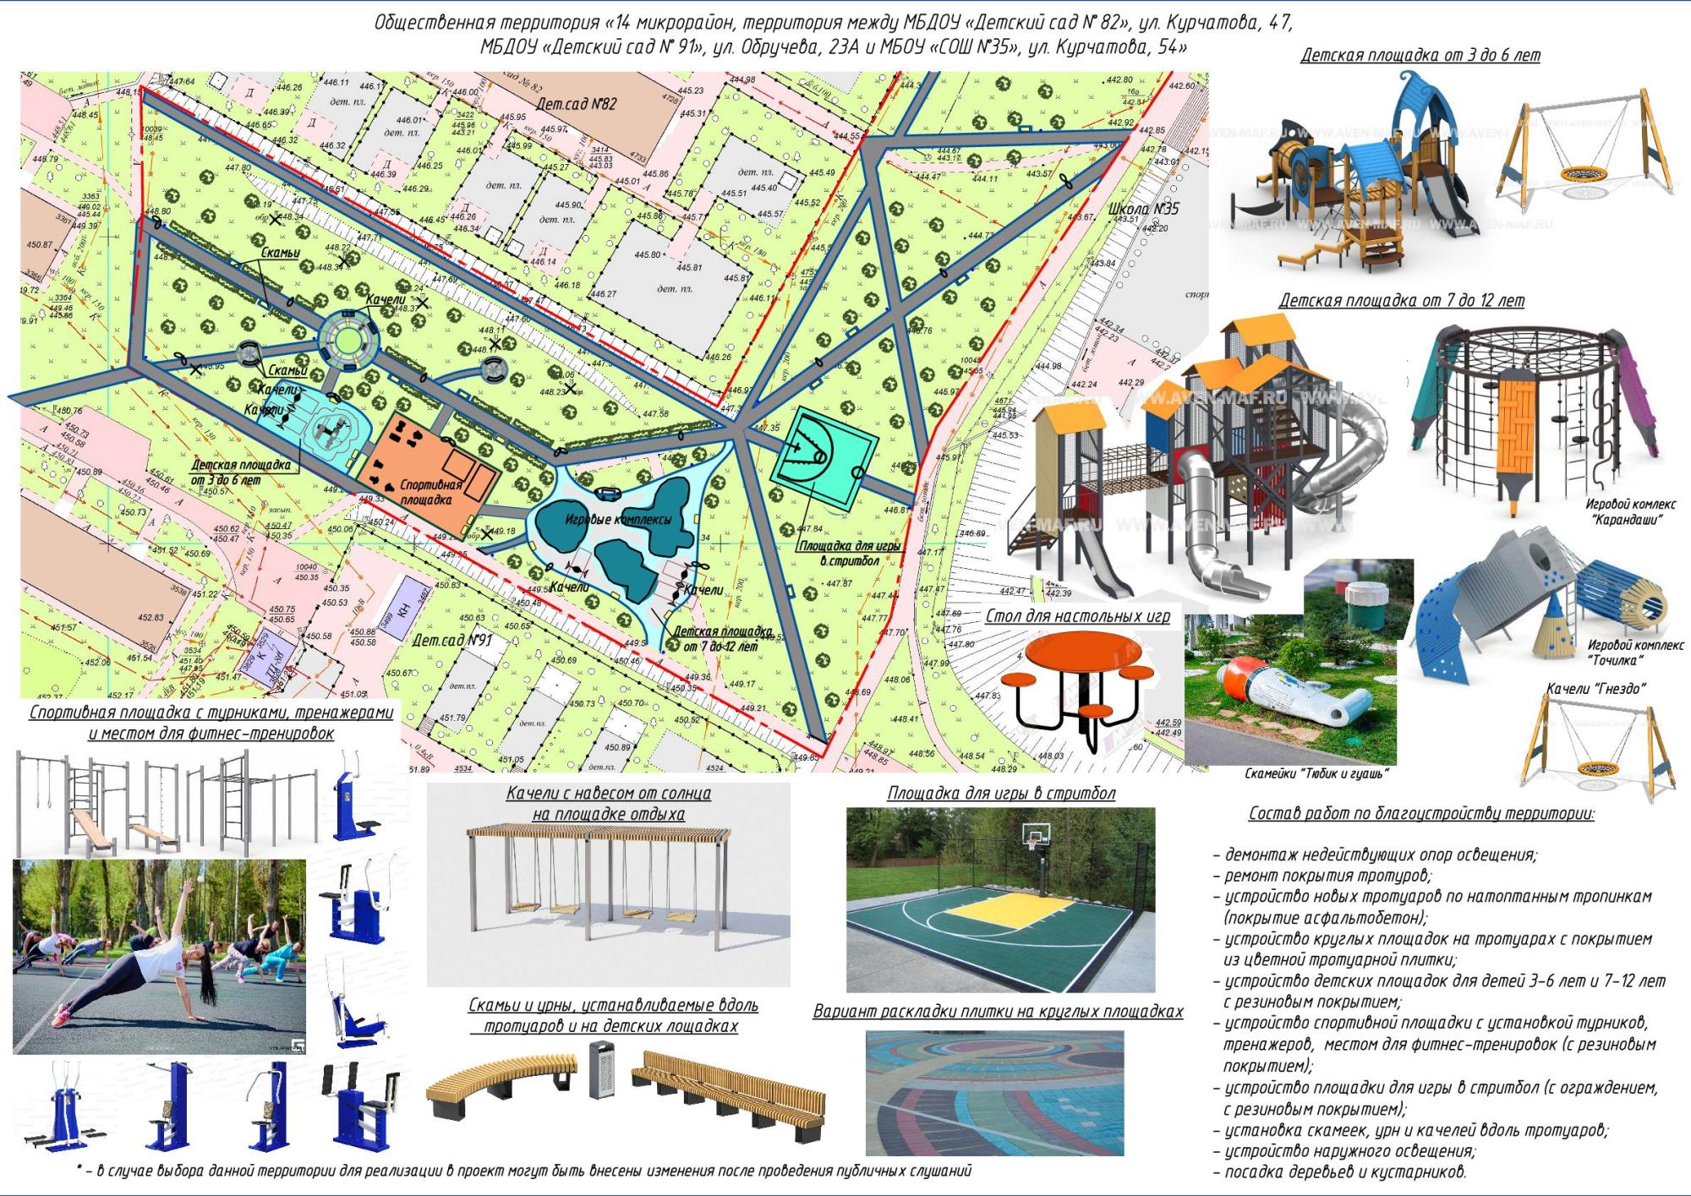Click the map label "Детская площадка от 7 до 12 лет"
The height and width of the screenshot is (1196, 1691).
722,639
